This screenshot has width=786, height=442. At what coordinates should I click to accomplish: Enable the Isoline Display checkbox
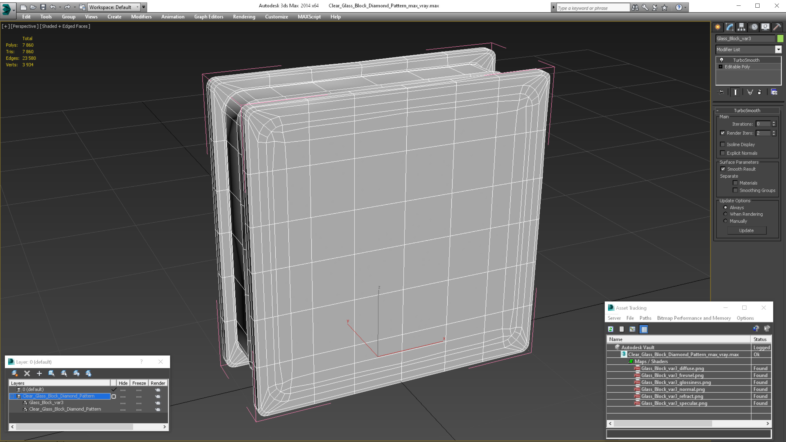[x=722, y=144]
